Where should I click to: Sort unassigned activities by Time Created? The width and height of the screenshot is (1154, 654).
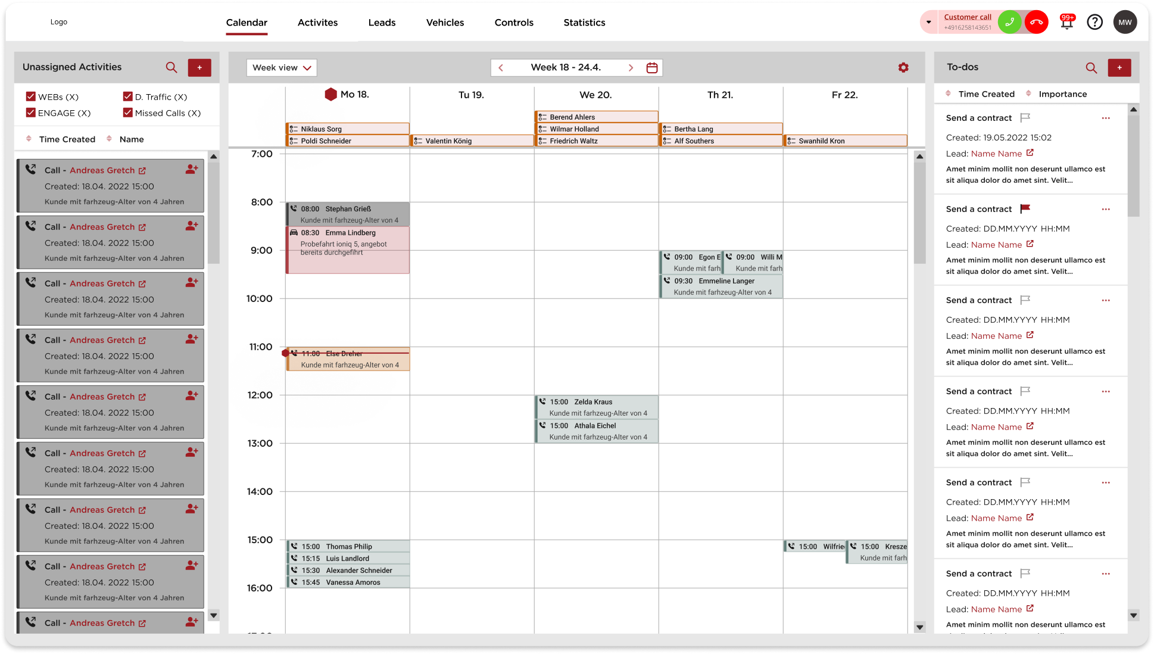pyautogui.click(x=61, y=139)
